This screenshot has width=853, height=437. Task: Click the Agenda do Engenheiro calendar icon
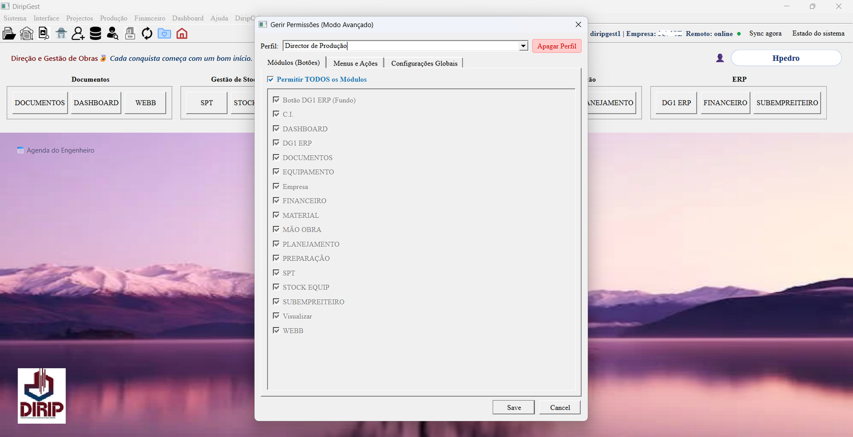coord(20,150)
